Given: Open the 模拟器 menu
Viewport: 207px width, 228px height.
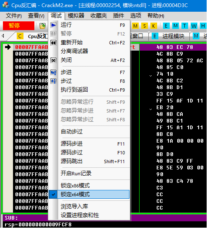Looking at the screenshot, I should 76,16.
